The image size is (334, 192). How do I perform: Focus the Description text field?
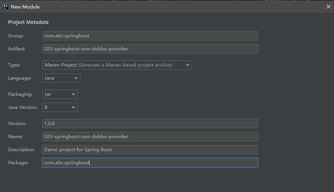click(x=150, y=150)
